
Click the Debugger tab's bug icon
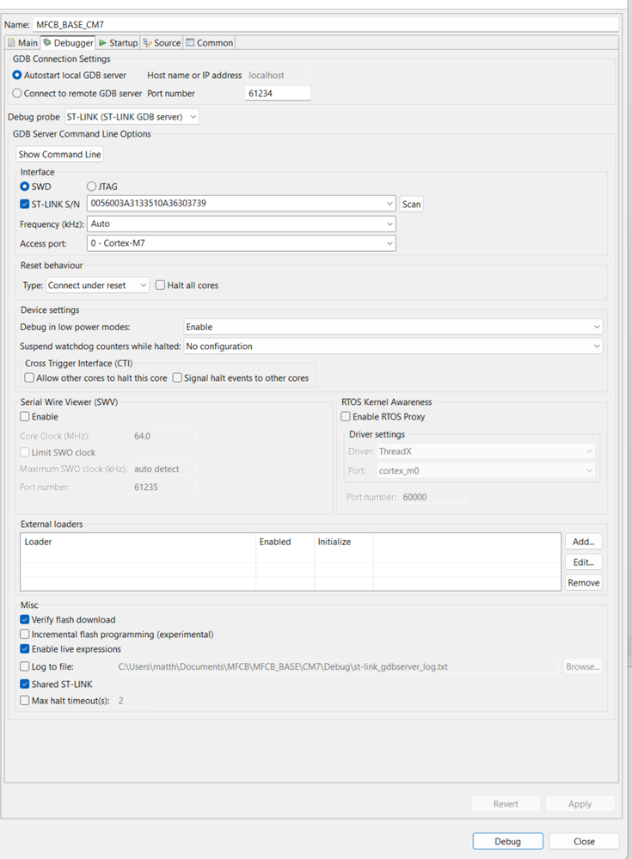click(x=46, y=42)
